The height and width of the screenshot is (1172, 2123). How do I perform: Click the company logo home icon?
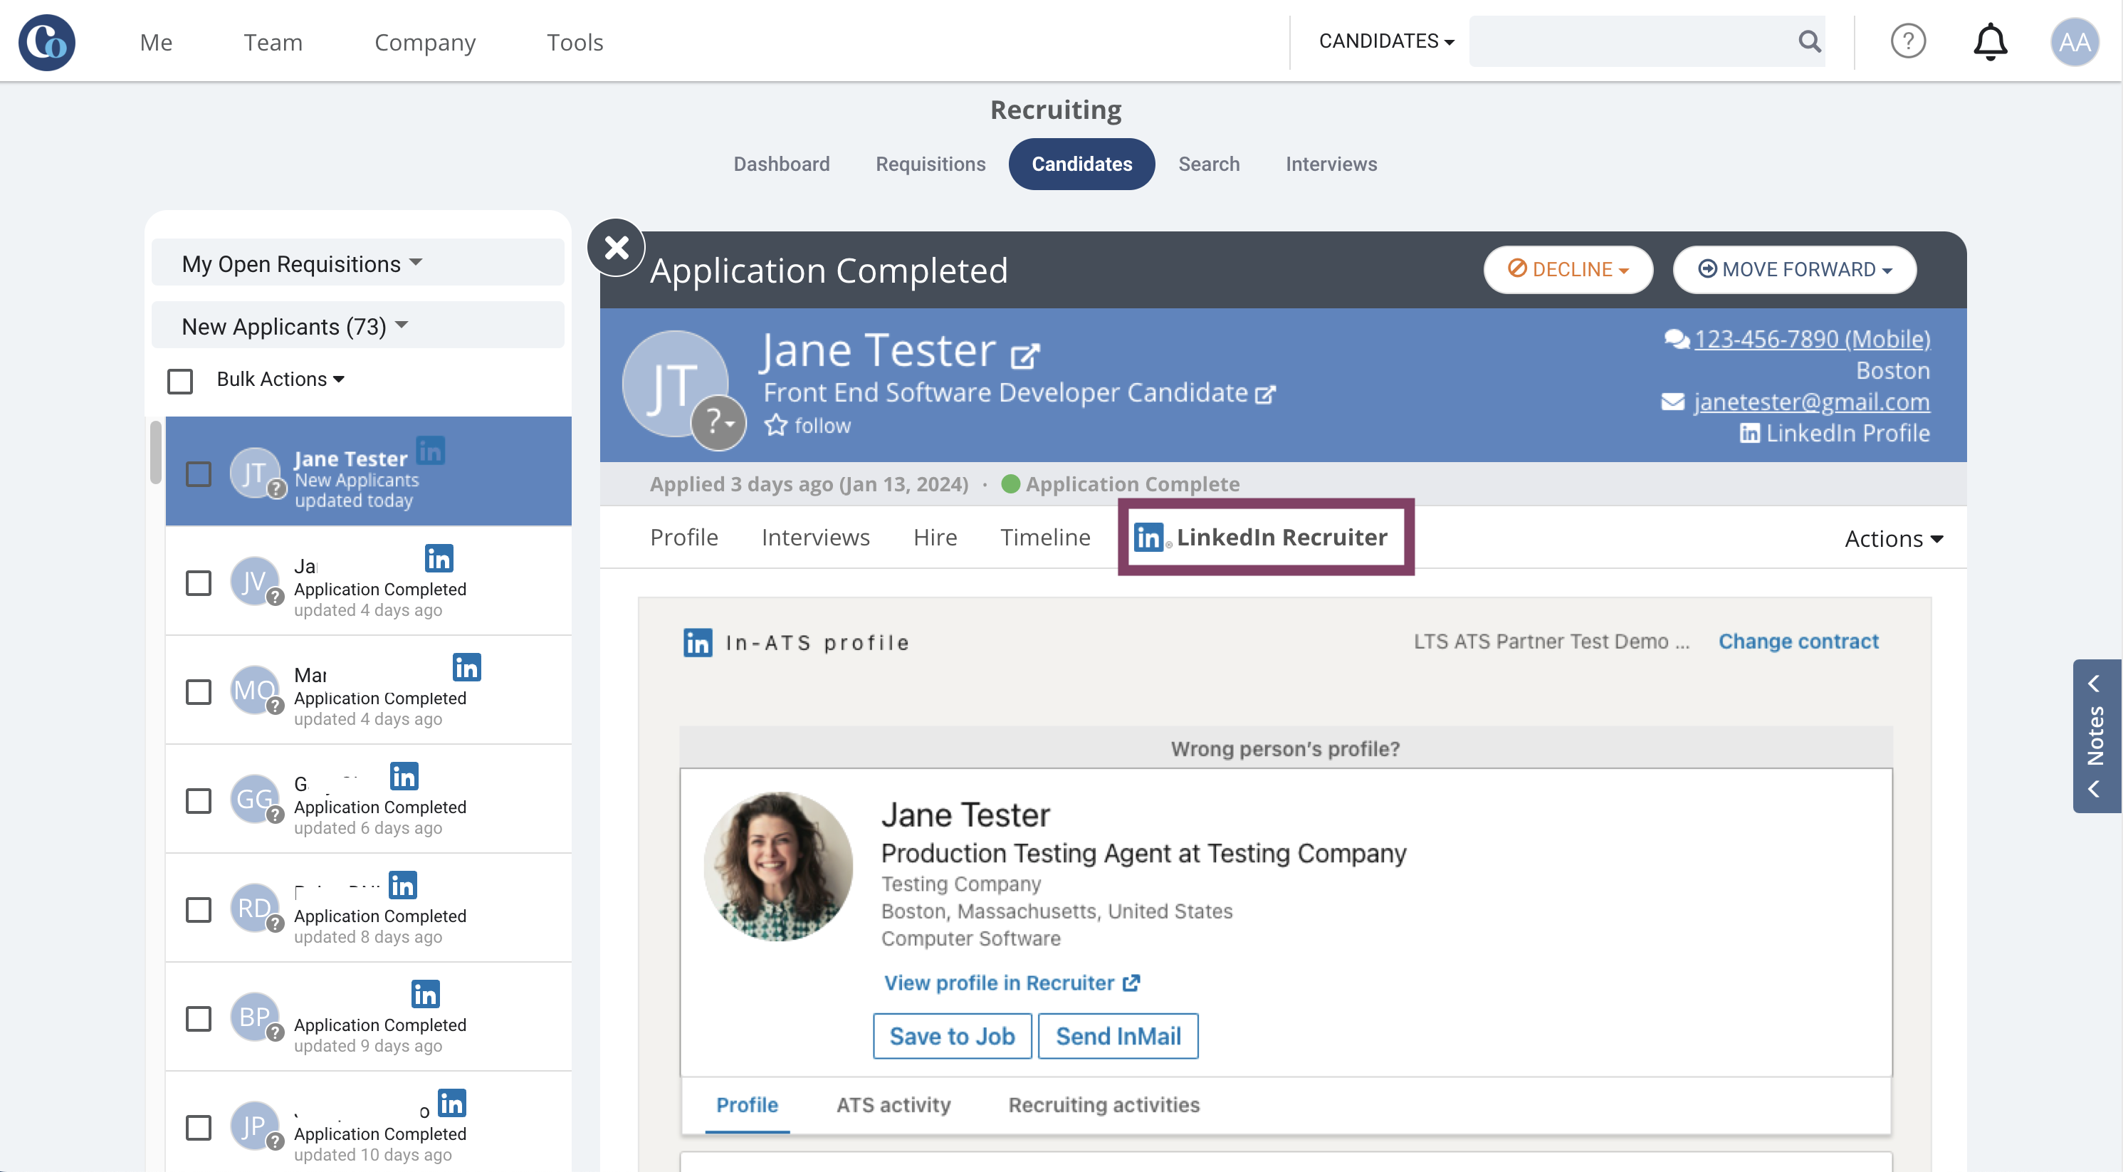pos(47,42)
